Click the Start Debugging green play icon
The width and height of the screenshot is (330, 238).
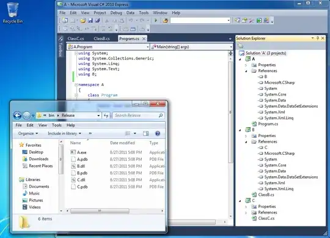(156, 20)
